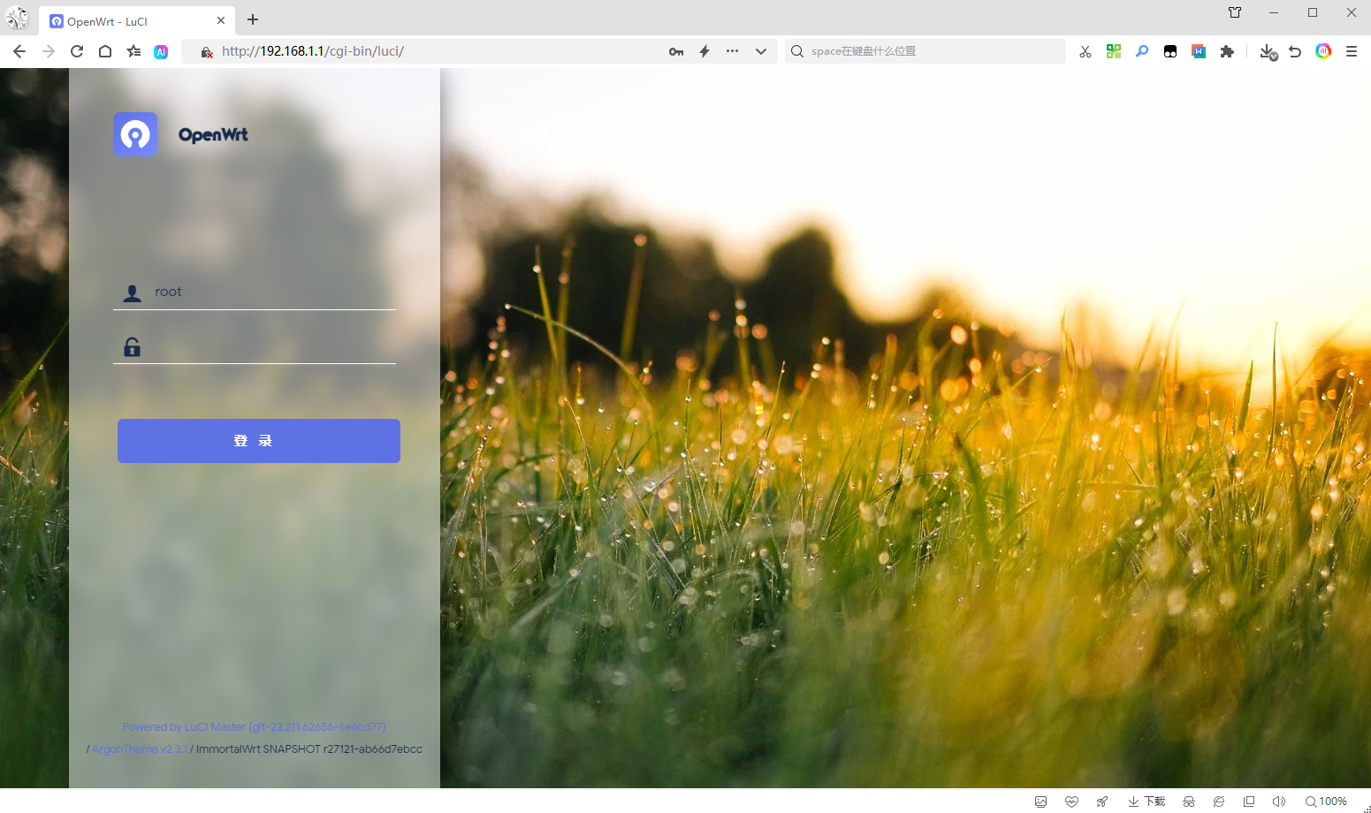This screenshot has width=1371, height=813.
Task: Click the search box magnifier icon
Action: click(797, 51)
